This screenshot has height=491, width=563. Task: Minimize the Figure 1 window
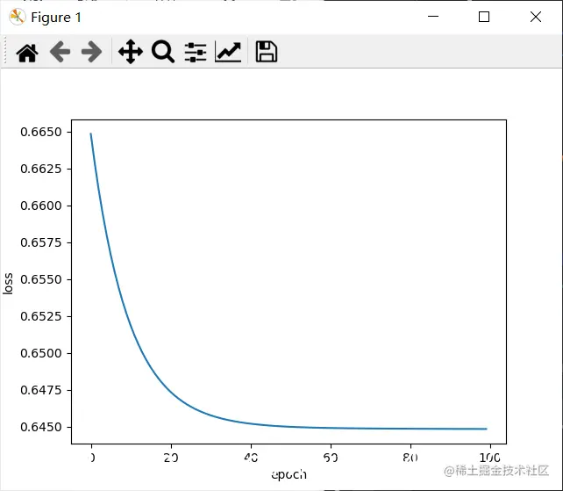coord(433,17)
